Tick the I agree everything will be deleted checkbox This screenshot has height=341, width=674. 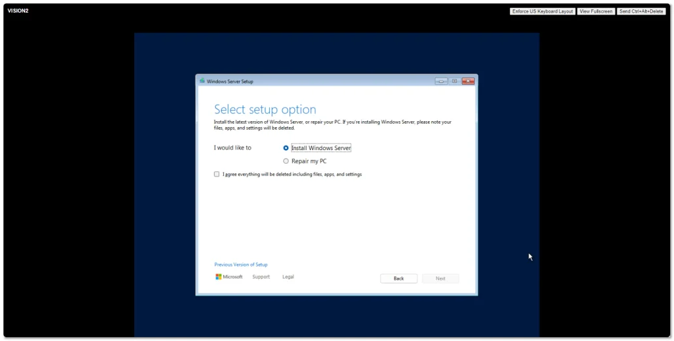pyautogui.click(x=217, y=174)
